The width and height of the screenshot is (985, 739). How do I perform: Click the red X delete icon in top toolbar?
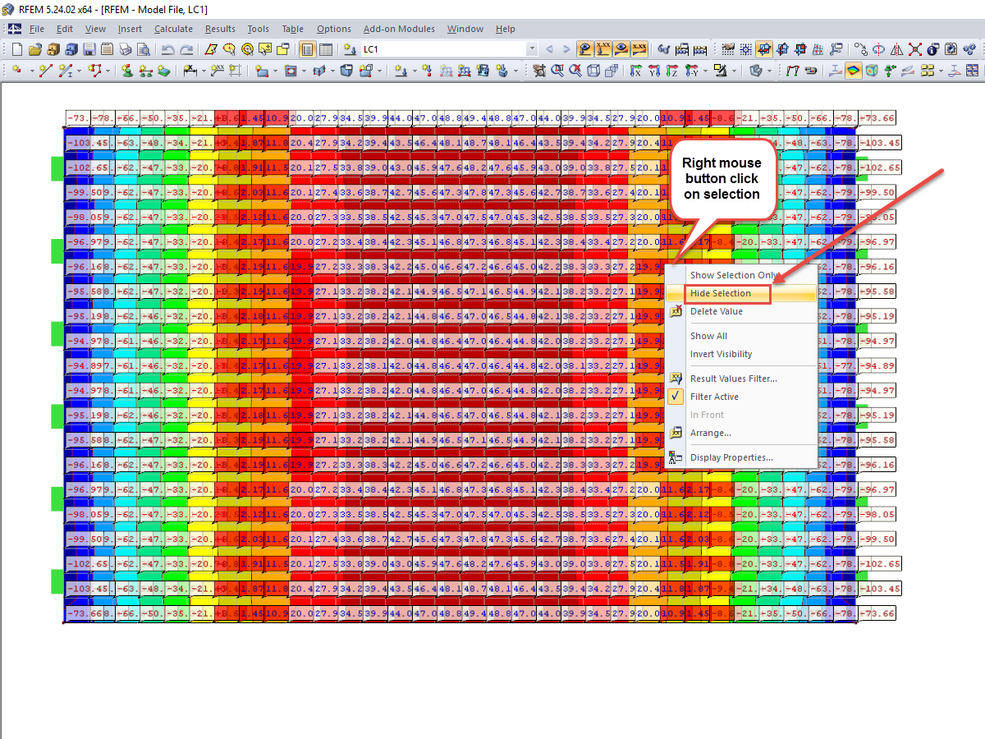[914, 49]
